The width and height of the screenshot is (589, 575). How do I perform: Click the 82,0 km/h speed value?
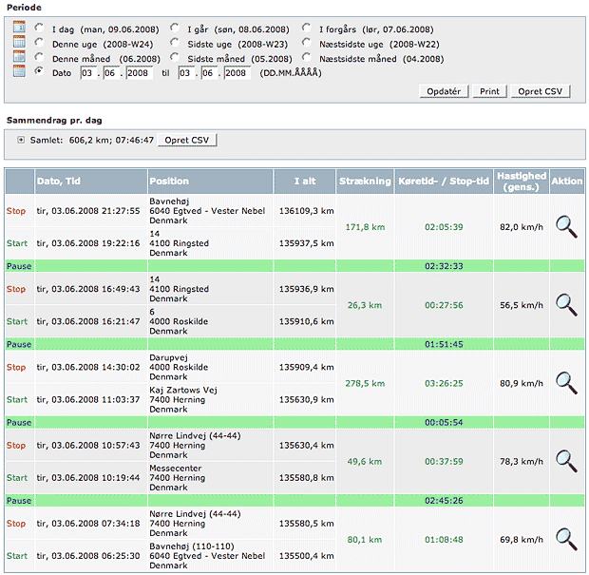[x=522, y=227]
